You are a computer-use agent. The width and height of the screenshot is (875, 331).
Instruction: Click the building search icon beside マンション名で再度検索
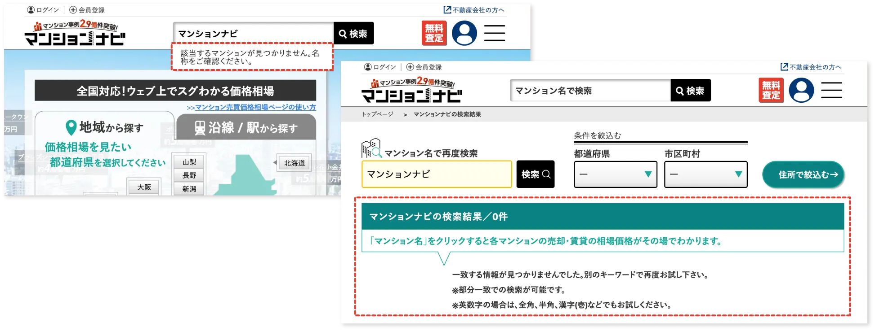[x=372, y=148]
